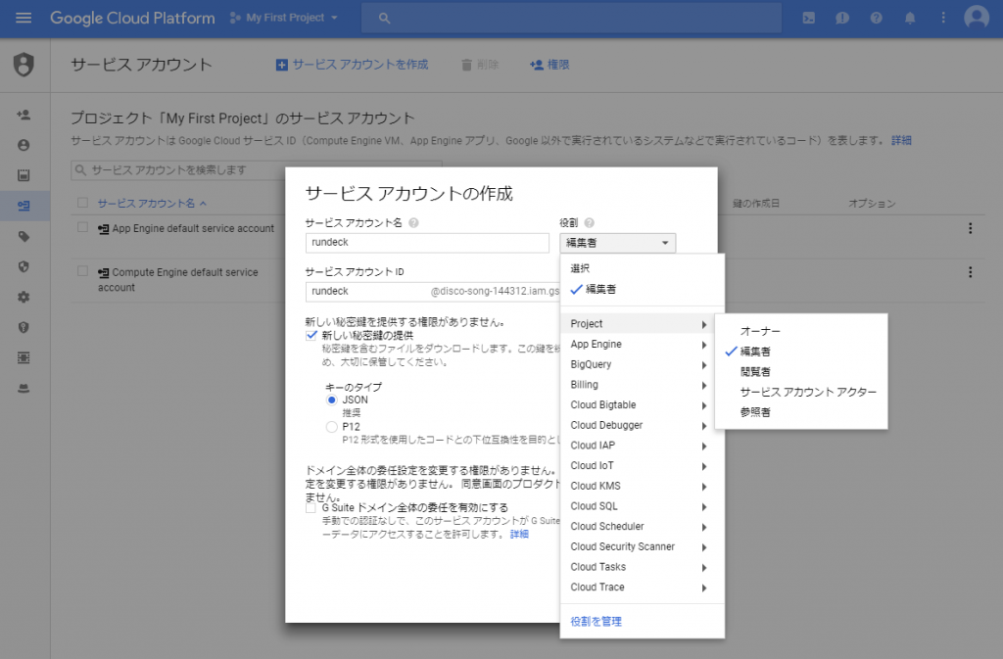
Task: Open the bottom hat-shaped sidebar icon
Action: click(24, 388)
